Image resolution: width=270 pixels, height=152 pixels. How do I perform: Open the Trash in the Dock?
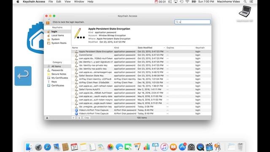tap(240, 147)
